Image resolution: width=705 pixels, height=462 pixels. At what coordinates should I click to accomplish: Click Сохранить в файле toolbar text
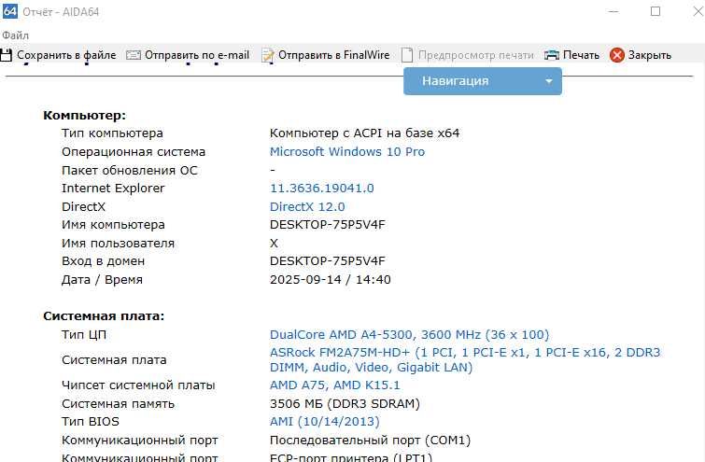(66, 55)
